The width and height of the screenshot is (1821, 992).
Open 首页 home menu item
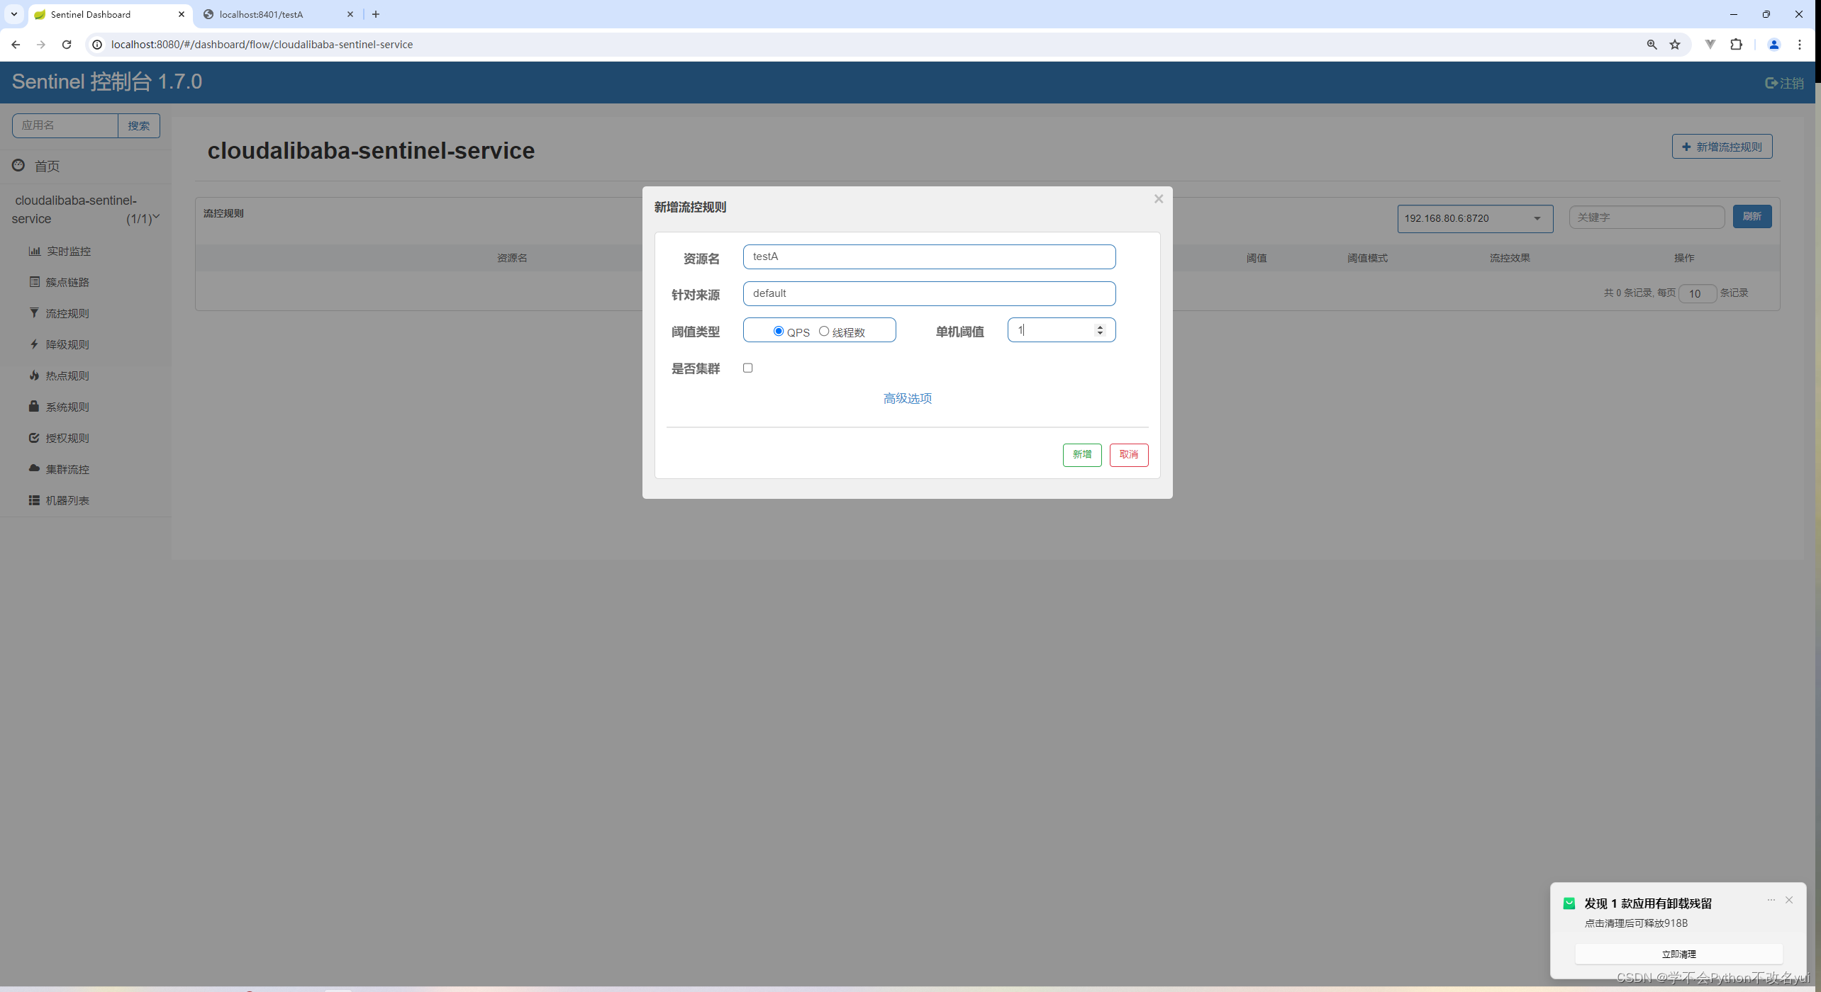[x=47, y=166]
